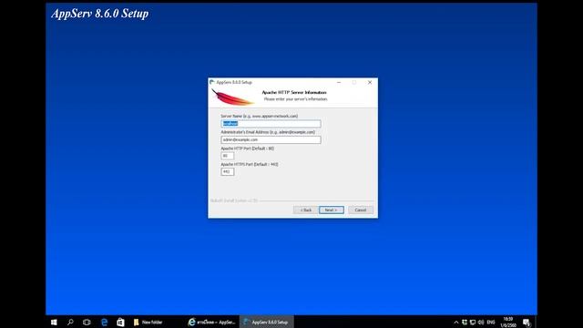
Task: Select the Apache HTTPS Port field
Action: coord(228,172)
